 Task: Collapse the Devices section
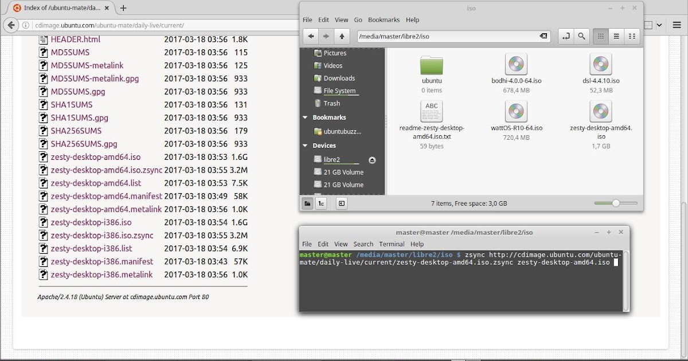click(x=304, y=146)
